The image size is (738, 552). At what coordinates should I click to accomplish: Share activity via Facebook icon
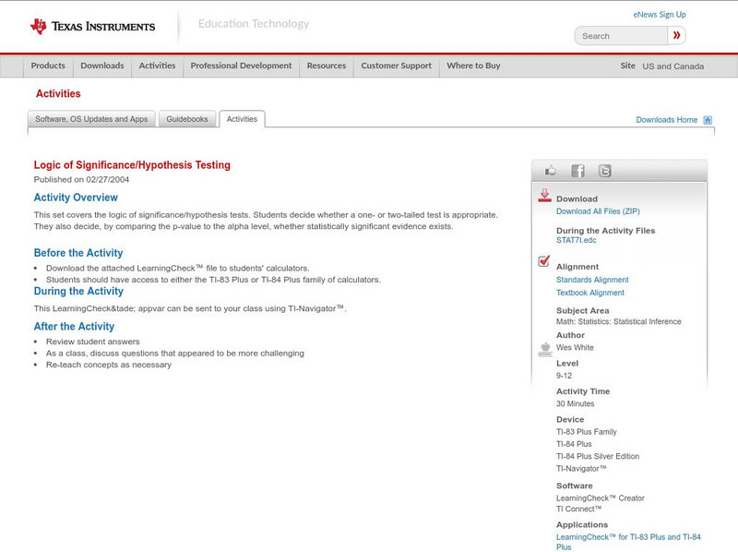pos(577,171)
